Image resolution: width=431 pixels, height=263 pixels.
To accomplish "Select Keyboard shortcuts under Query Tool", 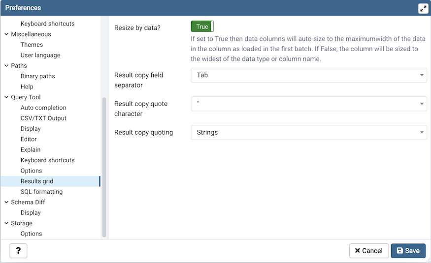I will [48, 160].
